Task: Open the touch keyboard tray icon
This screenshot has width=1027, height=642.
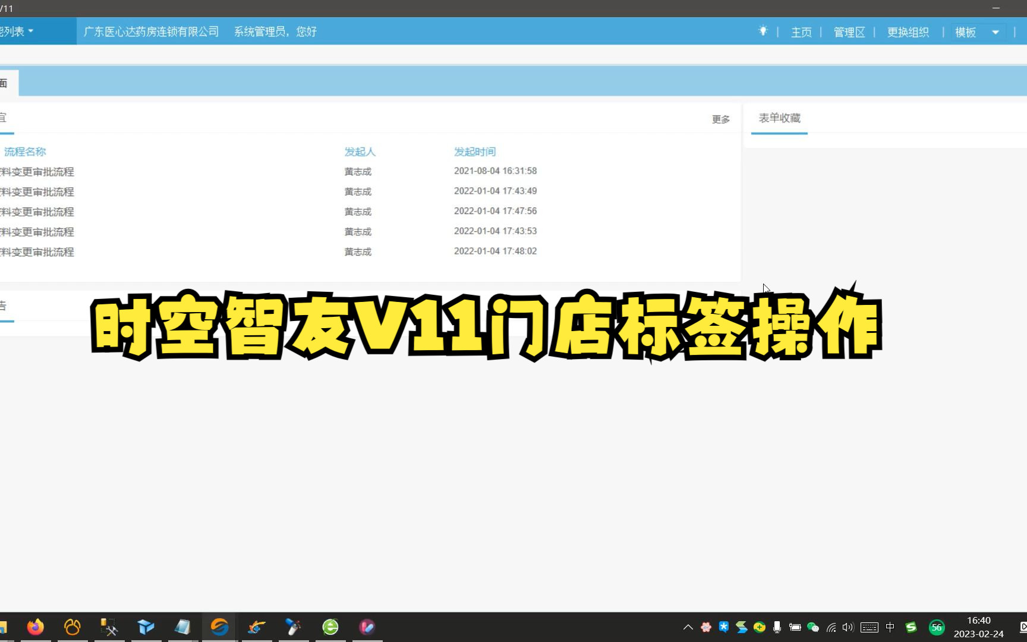Action: coord(870,627)
